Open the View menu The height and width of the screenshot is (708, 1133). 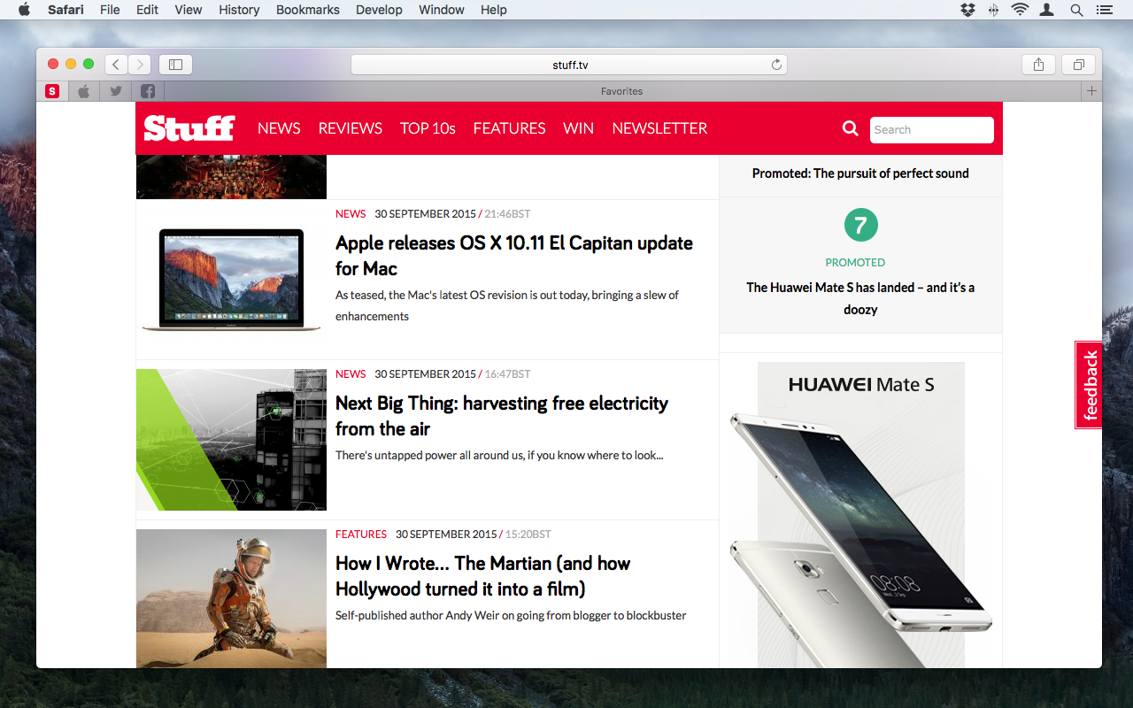coord(189,10)
